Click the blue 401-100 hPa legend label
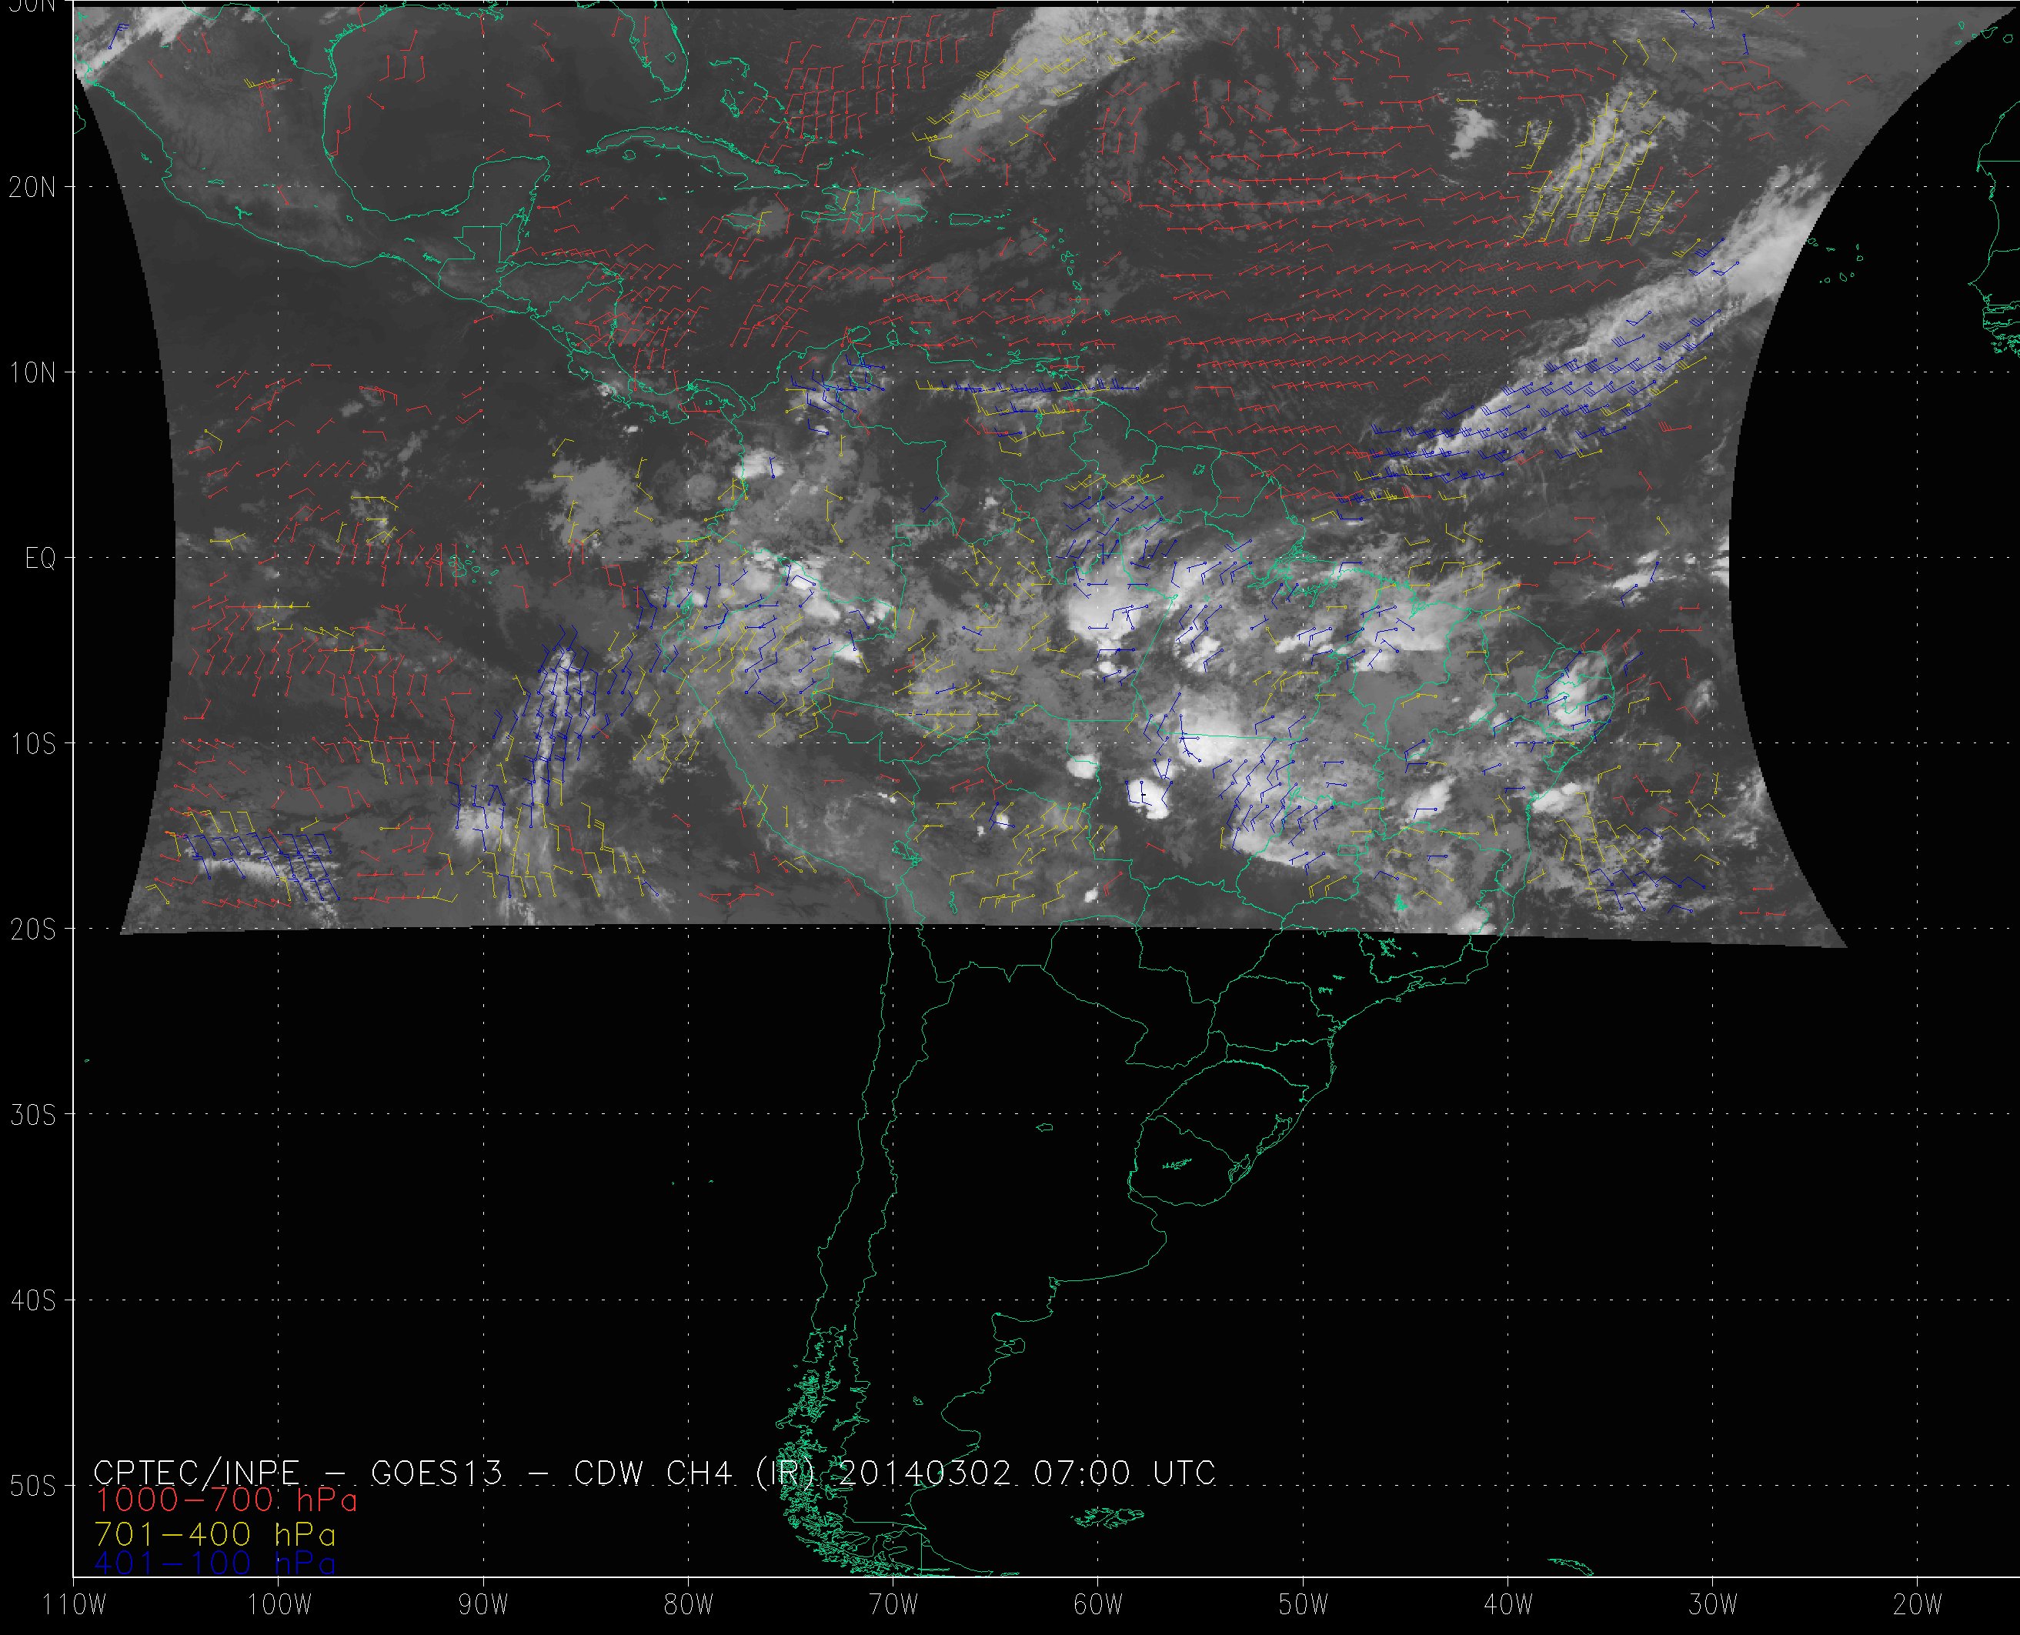 pyautogui.click(x=215, y=1563)
